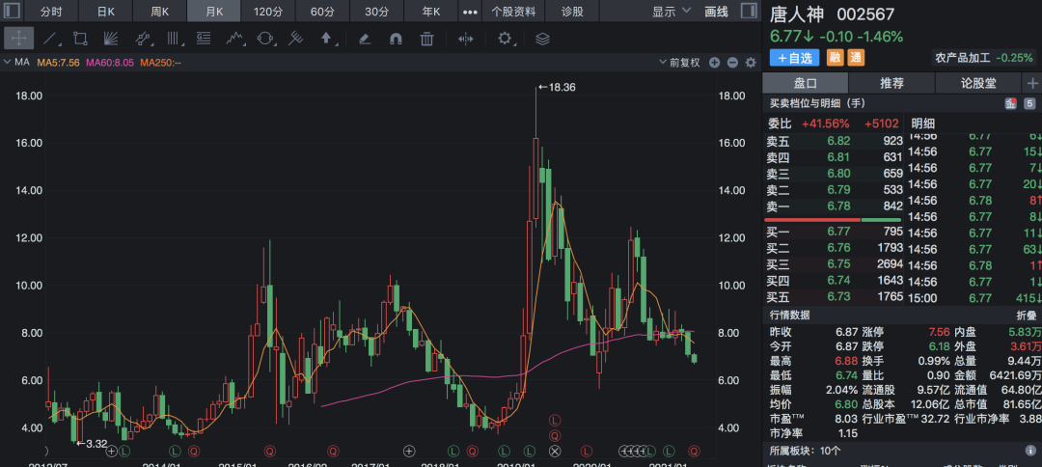This screenshot has height=467, width=1042.
Task: Switch to 分时 intraday tab
Action: pyautogui.click(x=52, y=12)
